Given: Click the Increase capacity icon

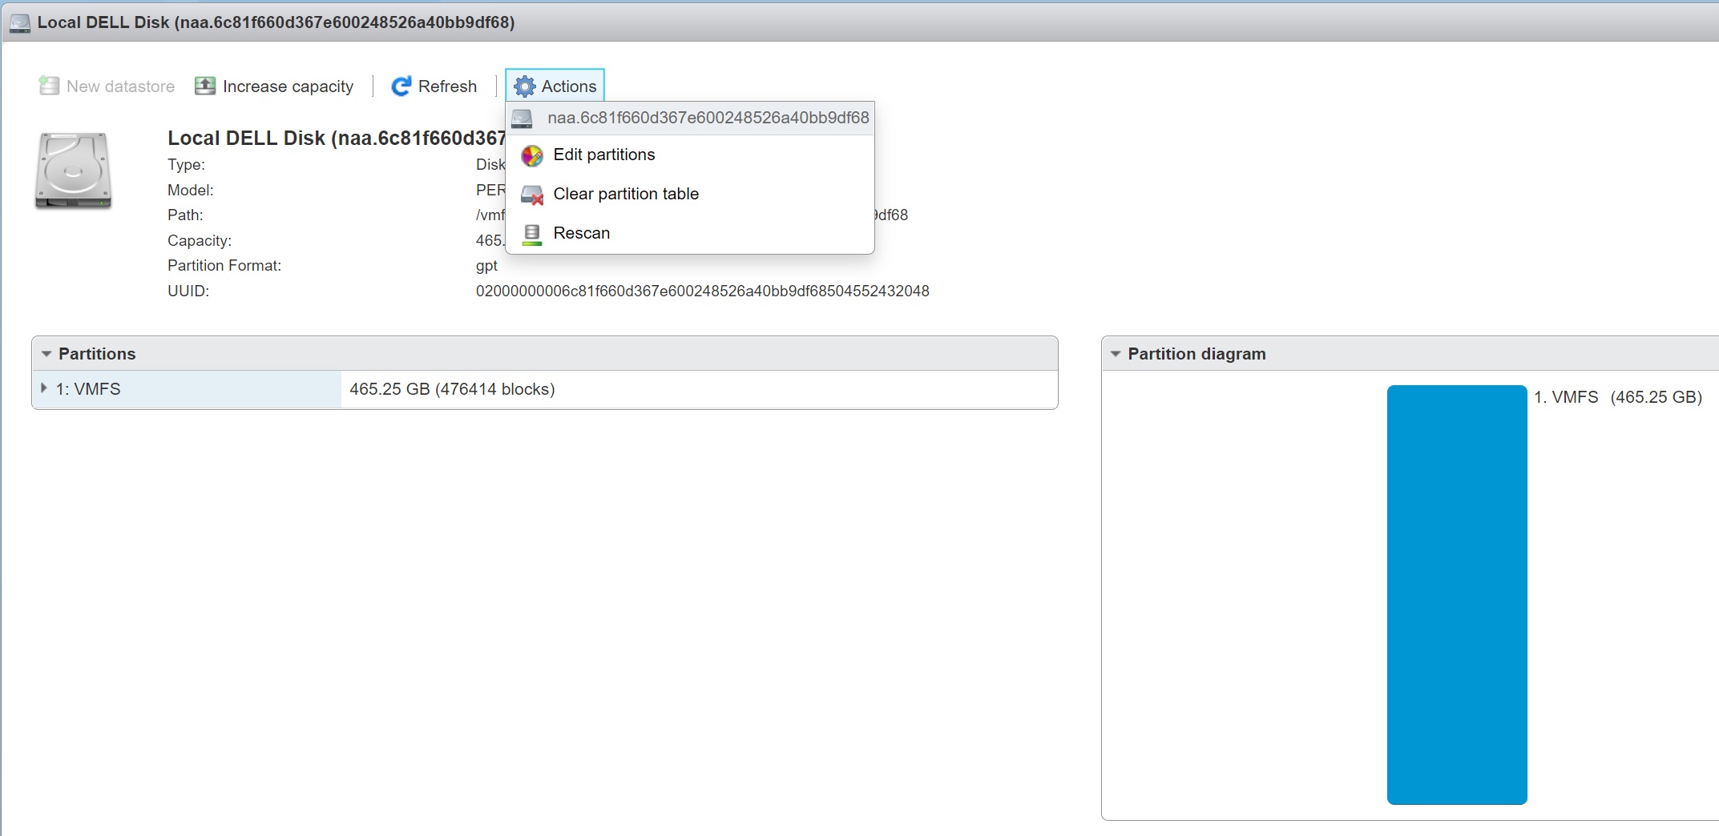Looking at the screenshot, I should pyautogui.click(x=205, y=86).
